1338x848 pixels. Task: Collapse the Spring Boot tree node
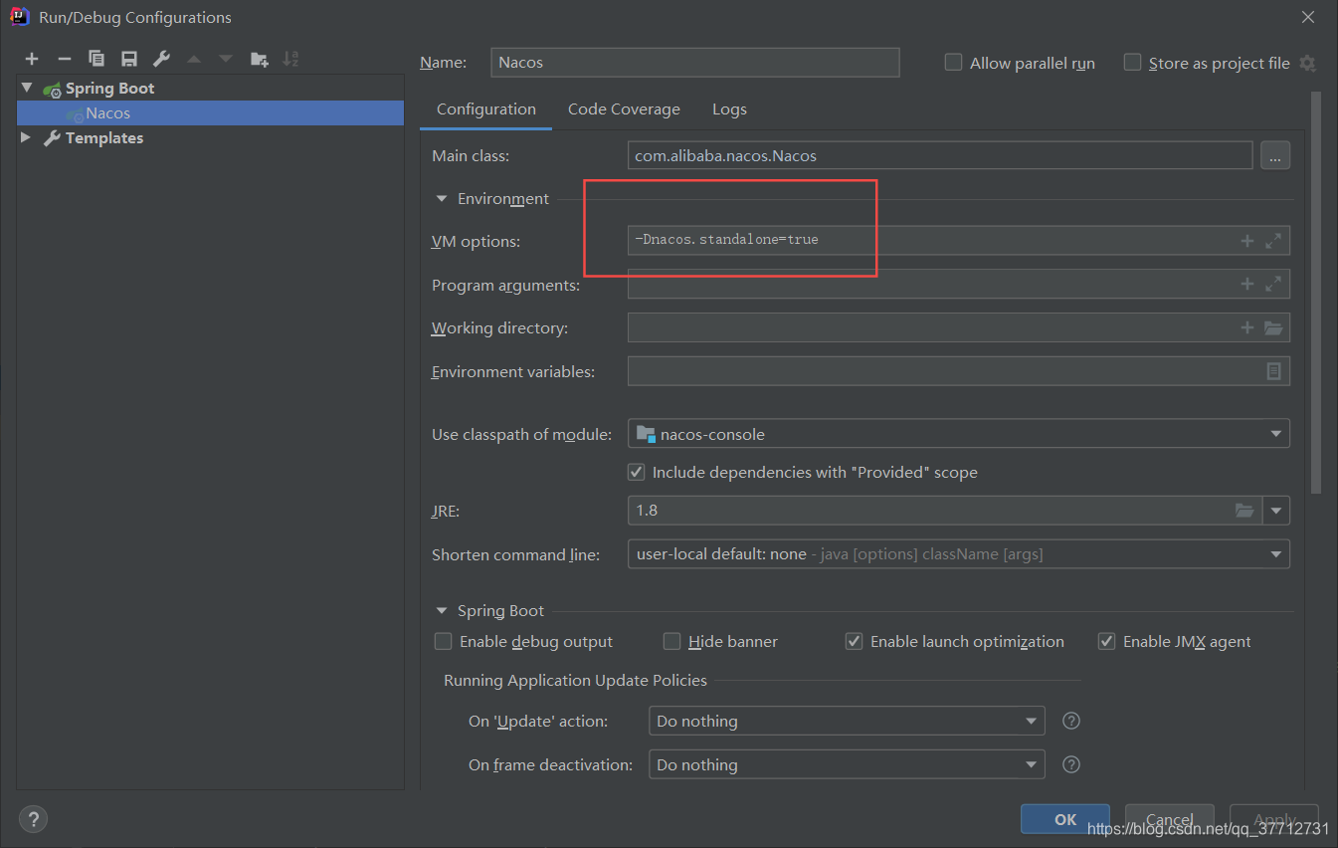click(x=27, y=88)
